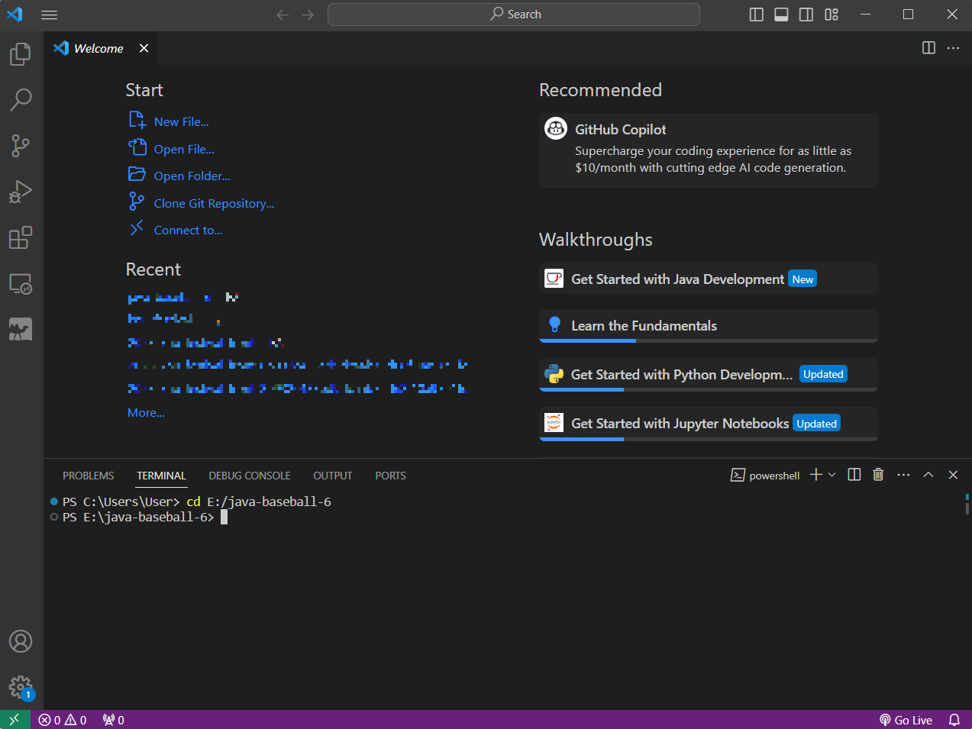Open the Extensions view

tap(21, 237)
